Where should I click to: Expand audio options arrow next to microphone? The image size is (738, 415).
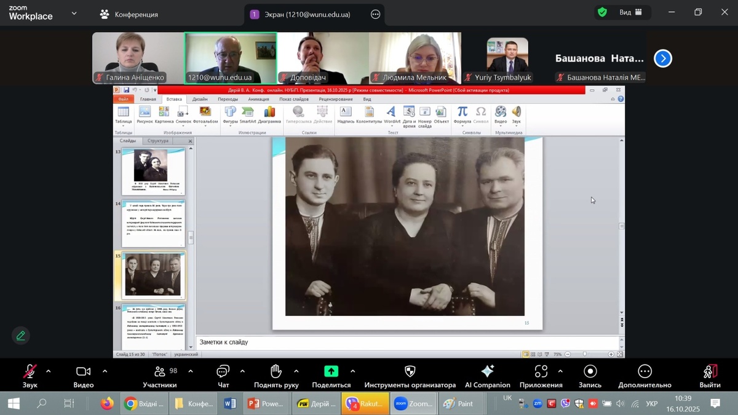[49, 371]
